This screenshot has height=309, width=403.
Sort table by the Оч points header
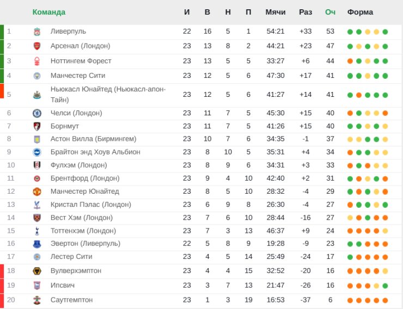coord(330,12)
